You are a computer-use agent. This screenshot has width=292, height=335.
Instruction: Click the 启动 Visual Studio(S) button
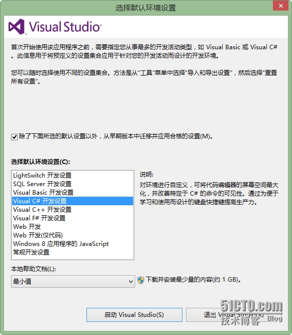click(x=134, y=315)
